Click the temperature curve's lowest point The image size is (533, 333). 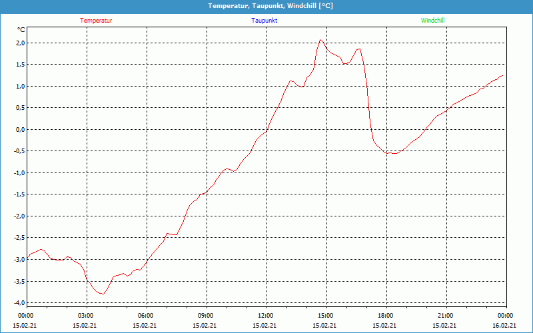[102, 294]
